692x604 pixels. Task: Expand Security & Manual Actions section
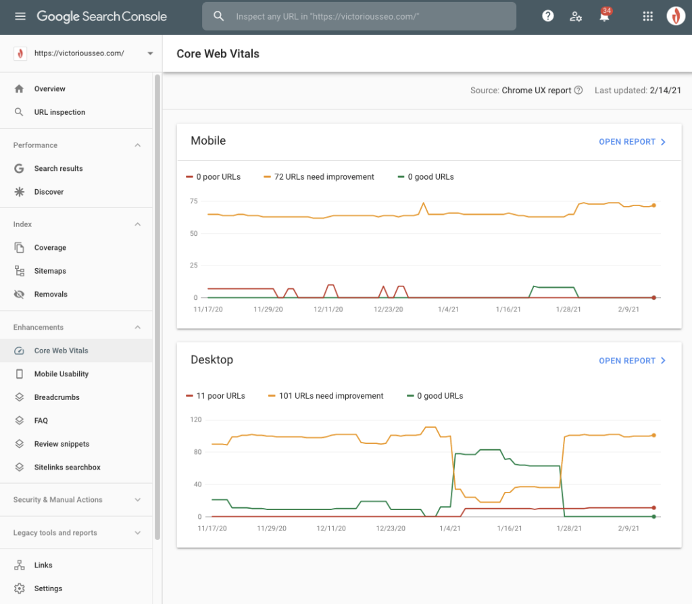138,500
